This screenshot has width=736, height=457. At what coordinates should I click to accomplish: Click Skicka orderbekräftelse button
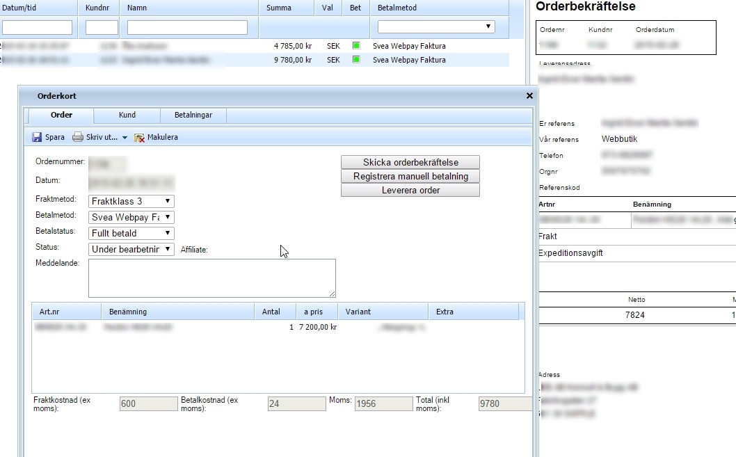[410, 162]
